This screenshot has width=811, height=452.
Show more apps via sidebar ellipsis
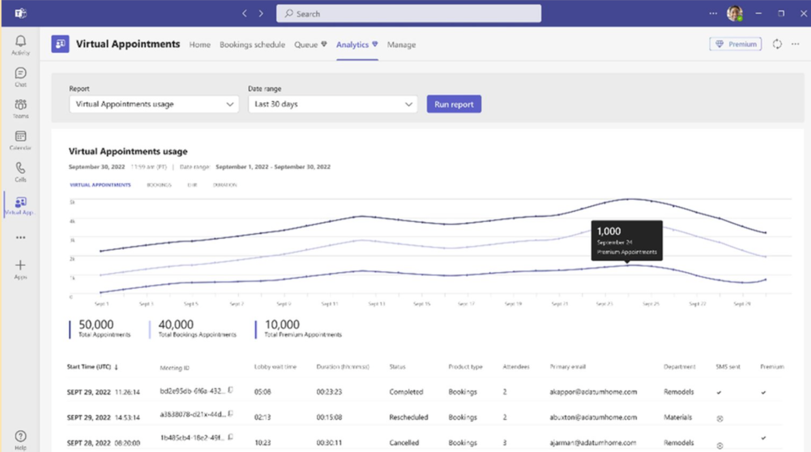coord(20,238)
